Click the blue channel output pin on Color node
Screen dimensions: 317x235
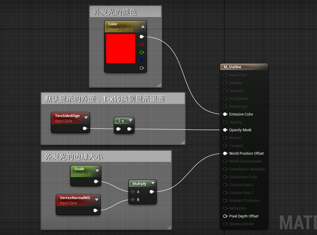142,60
